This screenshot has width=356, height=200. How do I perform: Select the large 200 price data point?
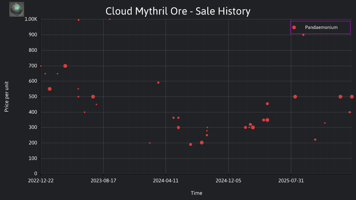pyautogui.click(x=202, y=143)
